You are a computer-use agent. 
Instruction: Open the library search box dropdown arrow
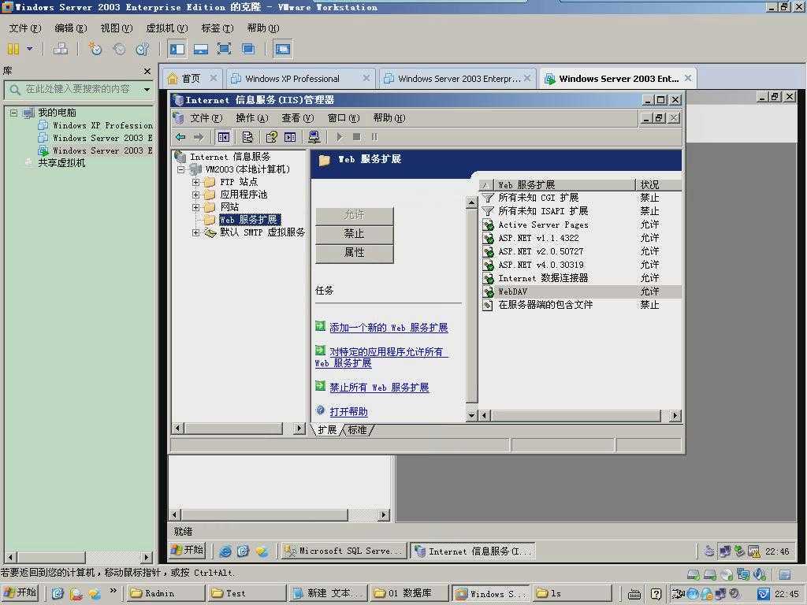coord(147,90)
